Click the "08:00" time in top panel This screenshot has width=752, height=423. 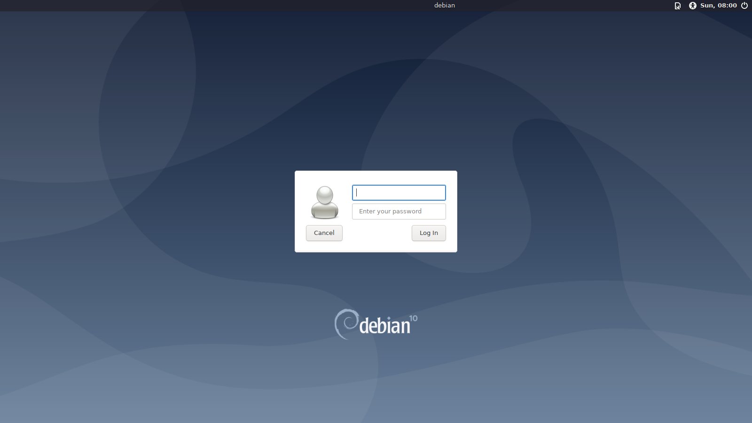[x=727, y=6]
